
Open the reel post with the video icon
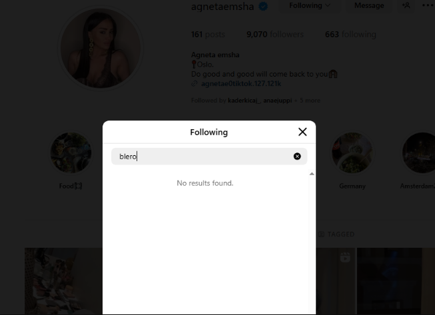pos(335,281)
